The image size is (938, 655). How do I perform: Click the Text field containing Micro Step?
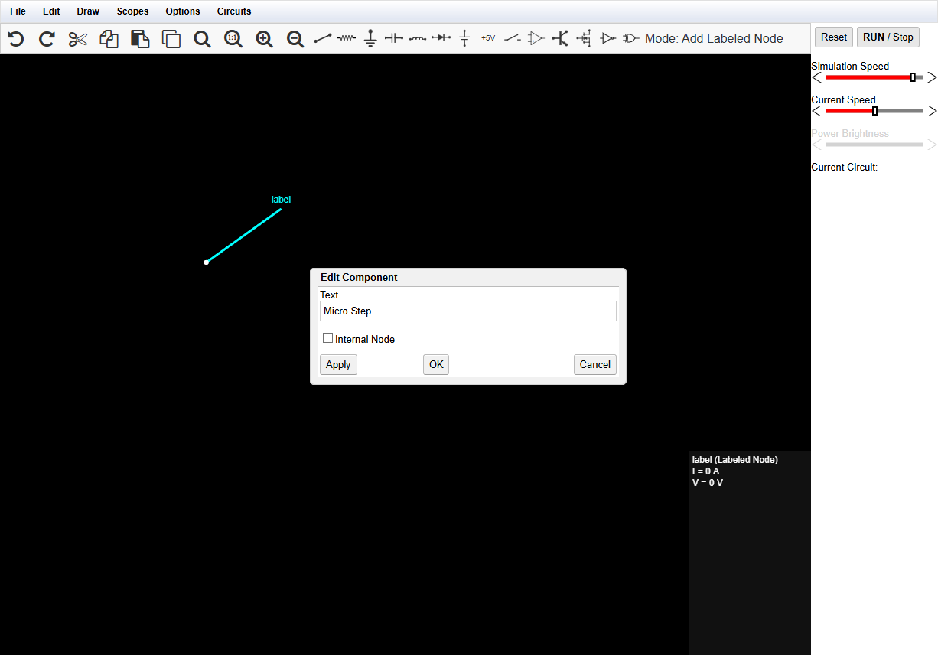(x=467, y=311)
